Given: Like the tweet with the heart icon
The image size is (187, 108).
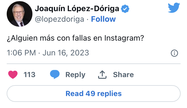Looking at the screenshot, I should pyautogui.click(x=13, y=75).
